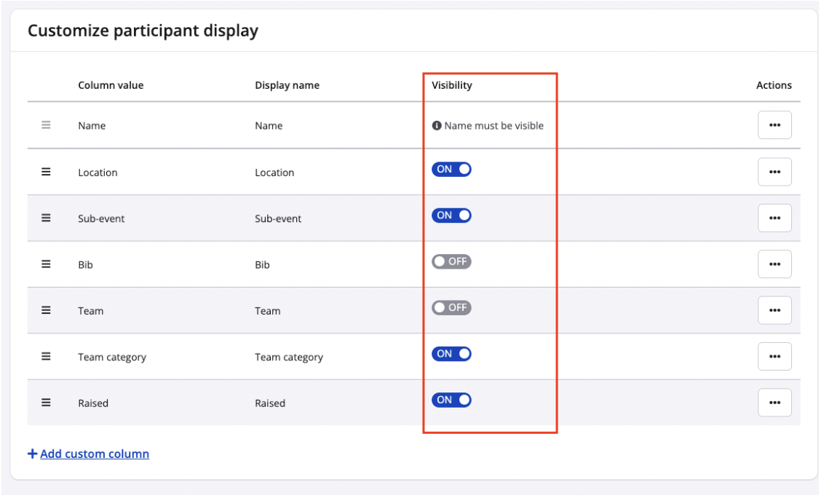
Task: Click the drag handle for Raised row
Action: [46, 402]
